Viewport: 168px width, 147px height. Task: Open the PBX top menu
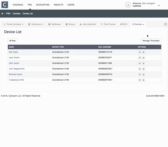click(x=30, y=5)
